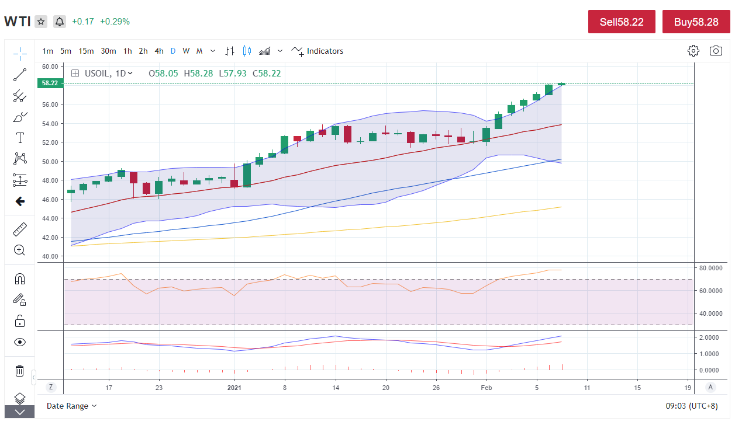
Task: Open the chart settings gear
Action: 693,51
